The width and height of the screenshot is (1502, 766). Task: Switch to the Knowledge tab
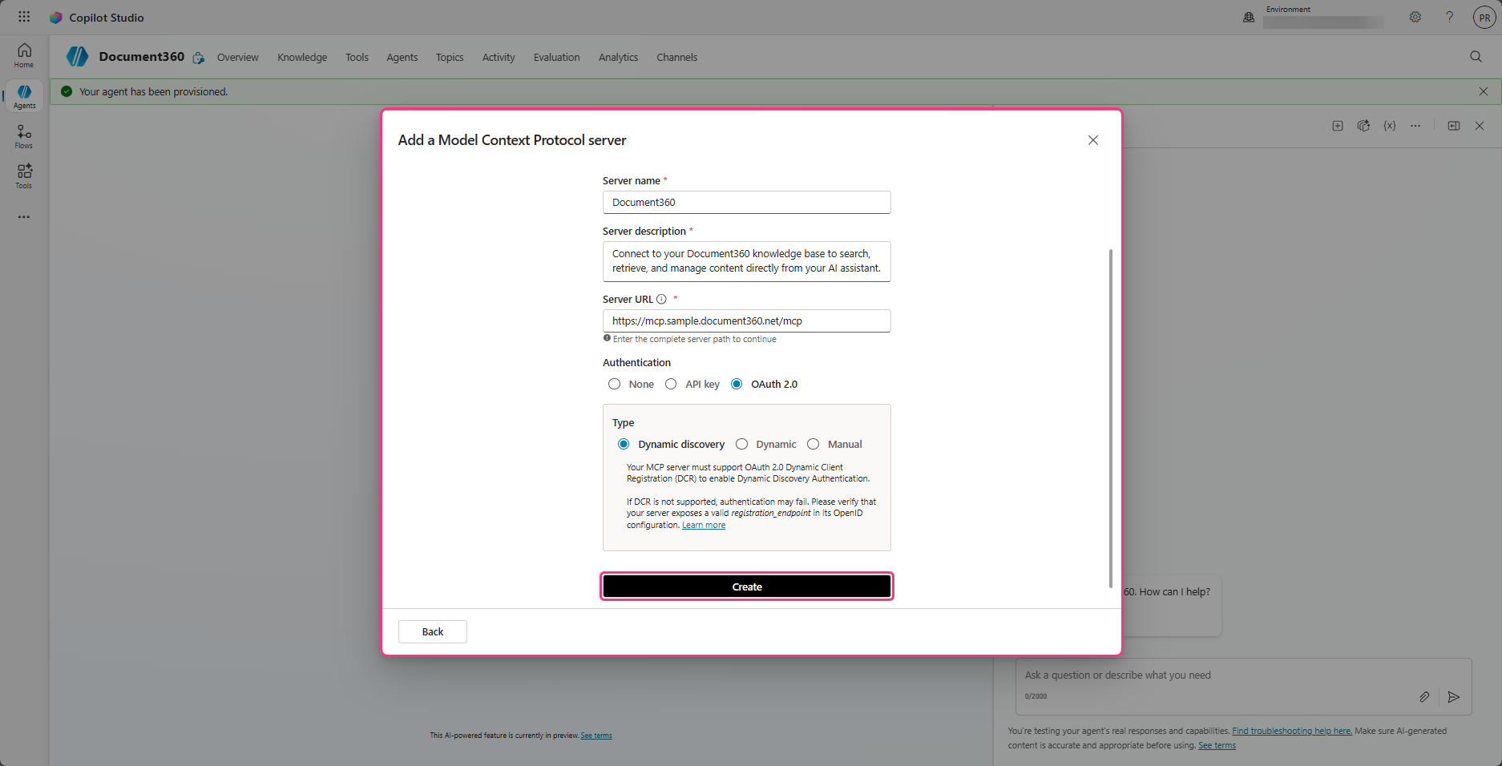coord(301,57)
